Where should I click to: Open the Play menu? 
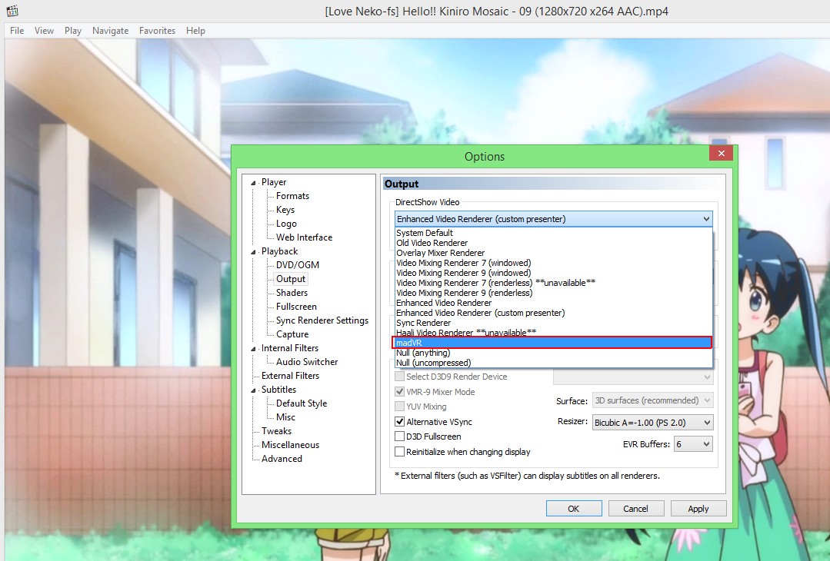73,31
